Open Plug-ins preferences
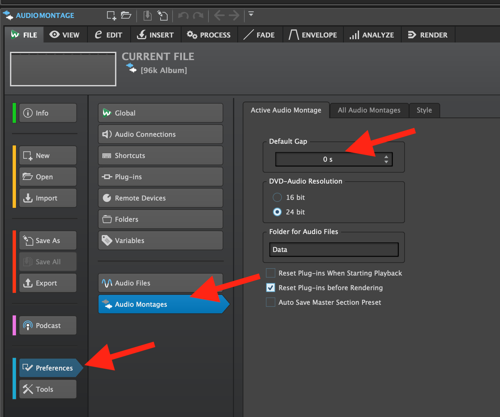500x417 pixels. click(161, 177)
